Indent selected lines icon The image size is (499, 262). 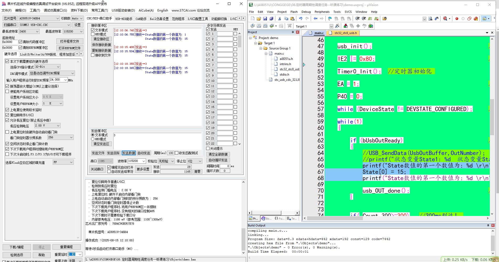pos(357,19)
